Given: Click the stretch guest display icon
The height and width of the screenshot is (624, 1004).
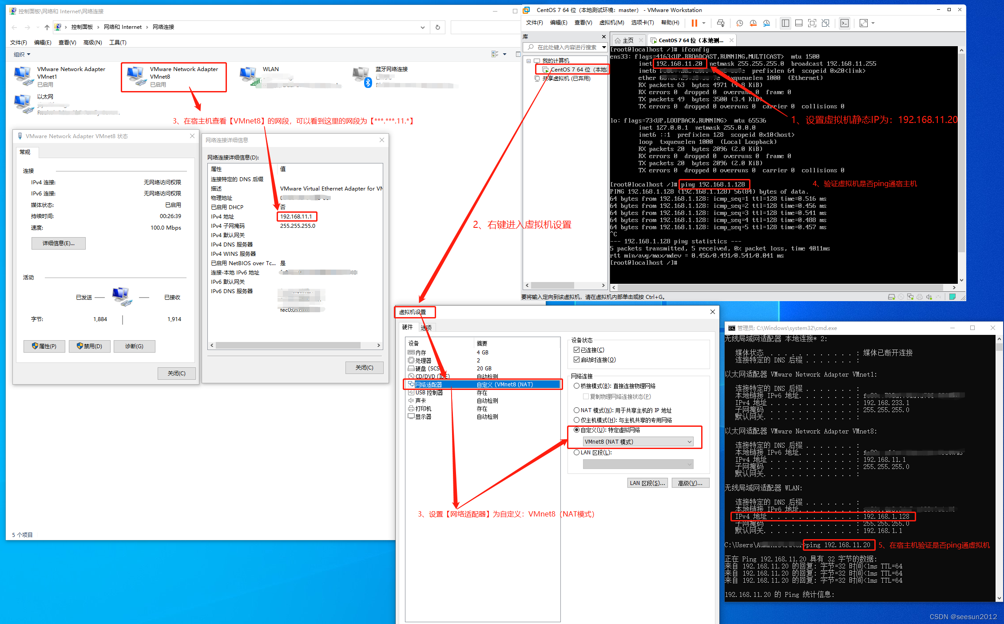Looking at the screenshot, I should [863, 23].
